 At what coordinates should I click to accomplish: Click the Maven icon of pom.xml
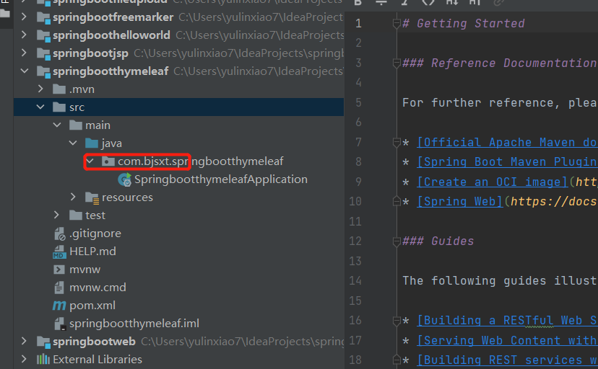[59, 306]
